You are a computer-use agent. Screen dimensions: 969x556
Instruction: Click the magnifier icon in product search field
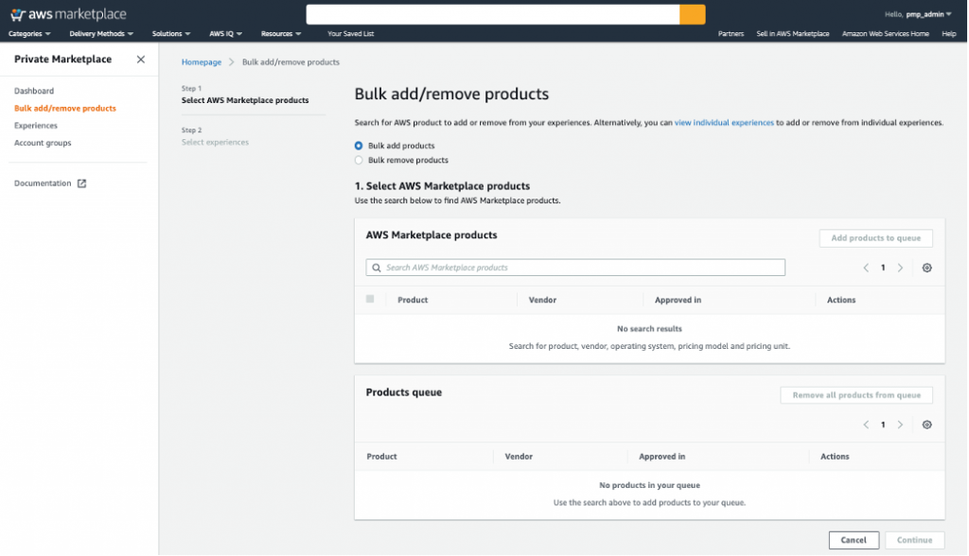click(x=377, y=267)
